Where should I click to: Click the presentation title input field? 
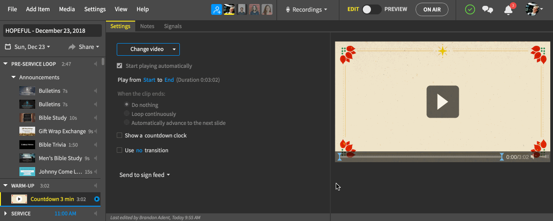point(52,31)
